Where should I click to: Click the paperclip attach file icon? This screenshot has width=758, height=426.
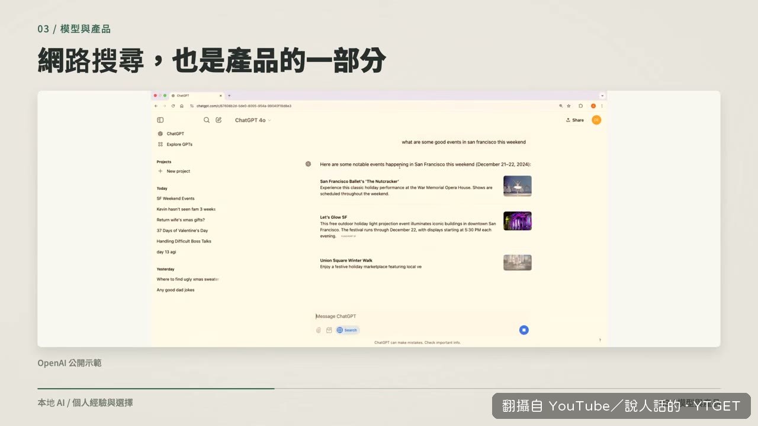319,330
